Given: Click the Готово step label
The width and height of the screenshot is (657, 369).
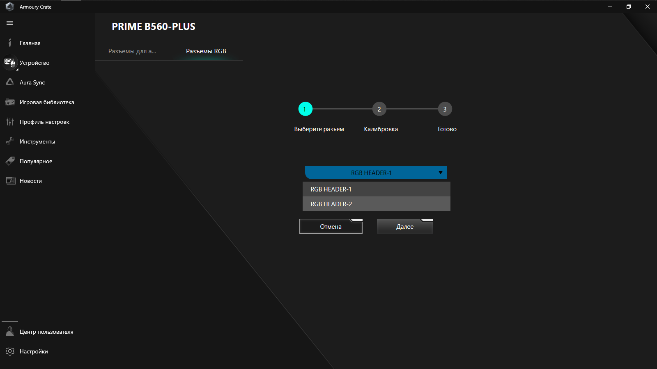Looking at the screenshot, I should 447,129.
